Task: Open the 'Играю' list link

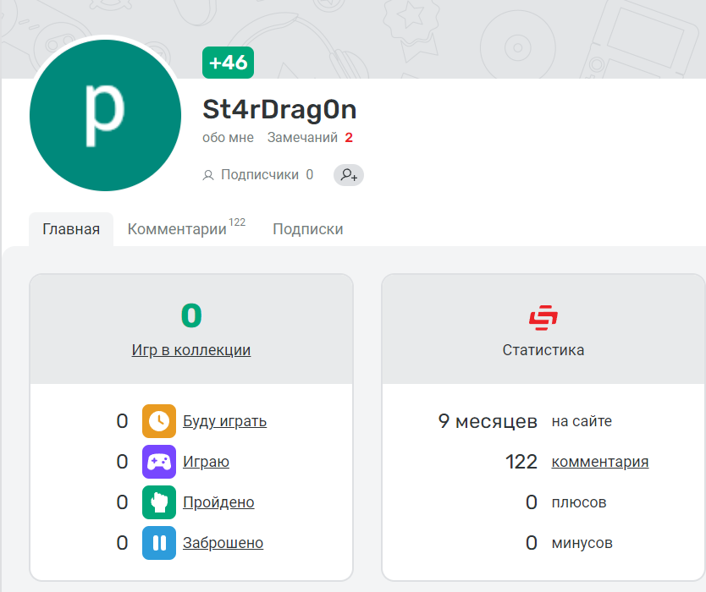Action: tap(206, 462)
